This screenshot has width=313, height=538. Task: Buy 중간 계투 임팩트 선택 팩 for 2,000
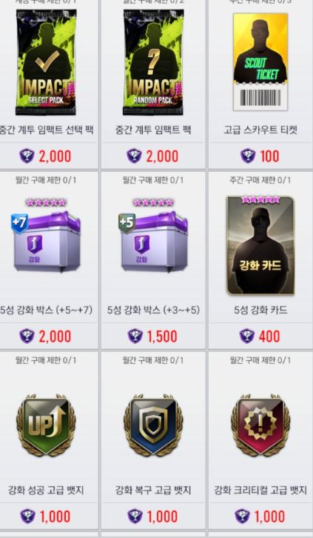pos(46,156)
